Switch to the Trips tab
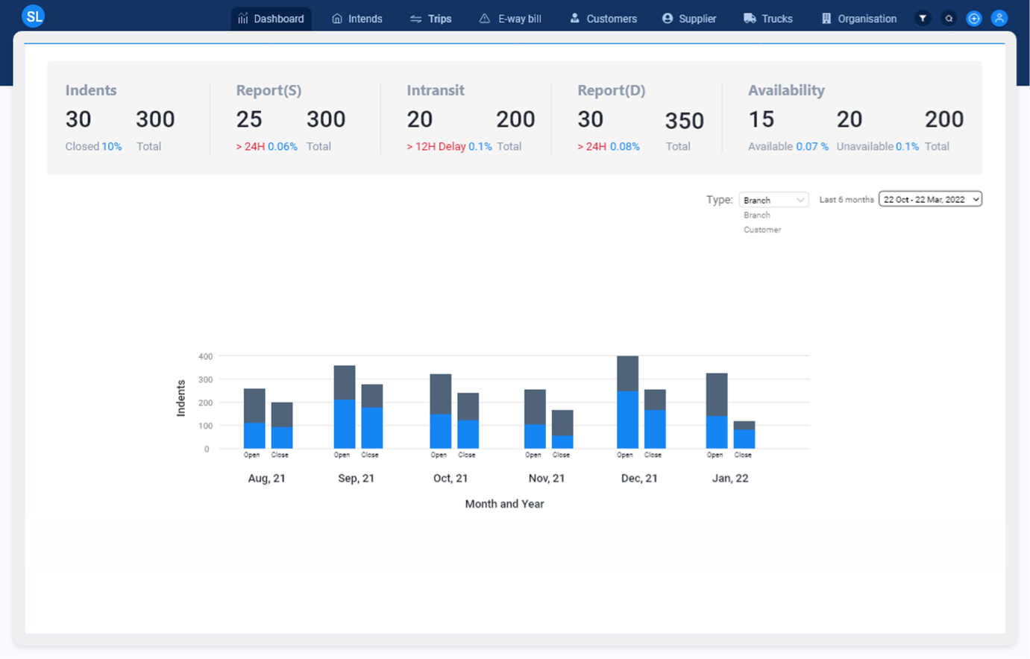This screenshot has width=1030, height=659. point(431,19)
